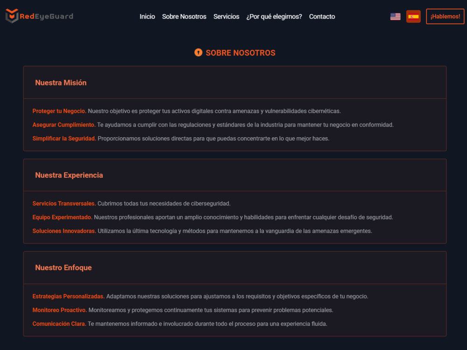Open the Inicio menu item
The height and width of the screenshot is (350, 467).
[147, 17]
